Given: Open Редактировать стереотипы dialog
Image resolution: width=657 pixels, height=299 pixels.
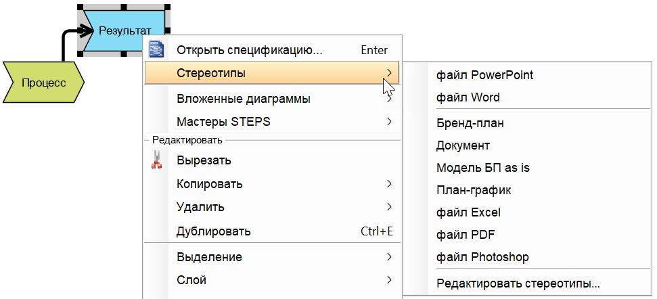Looking at the screenshot, I should (518, 283).
